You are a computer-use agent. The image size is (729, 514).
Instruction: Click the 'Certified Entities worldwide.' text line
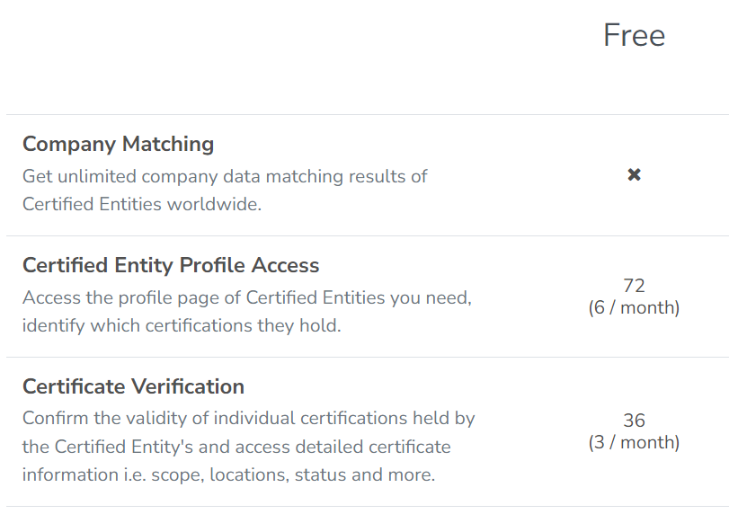pos(141,204)
